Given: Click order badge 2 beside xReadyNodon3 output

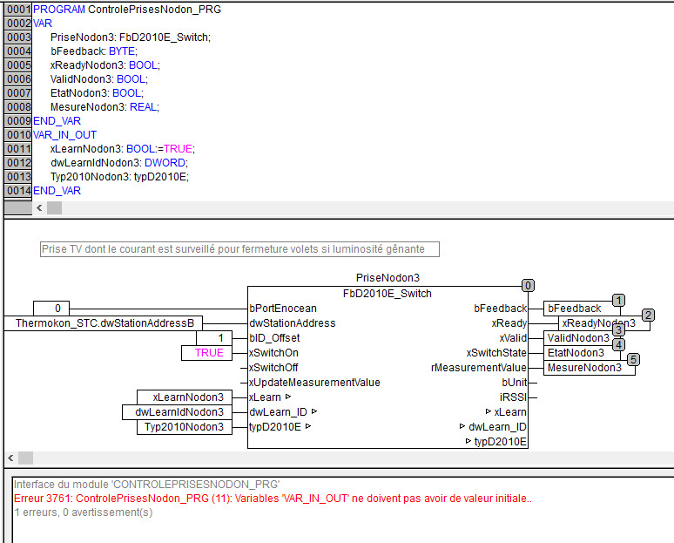Looking at the screenshot, I should [x=647, y=315].
